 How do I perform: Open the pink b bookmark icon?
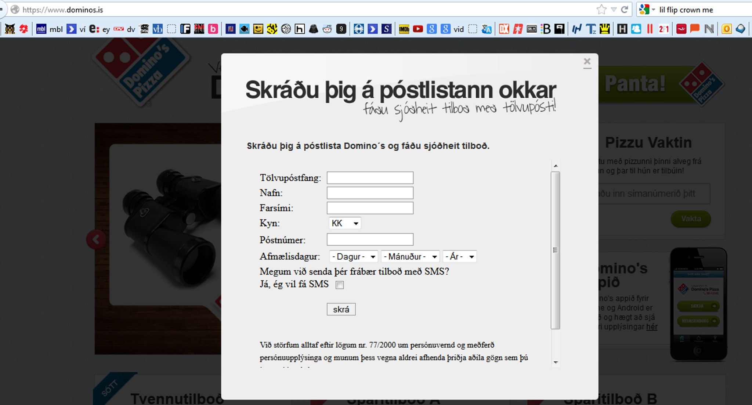tap(213, 29)
